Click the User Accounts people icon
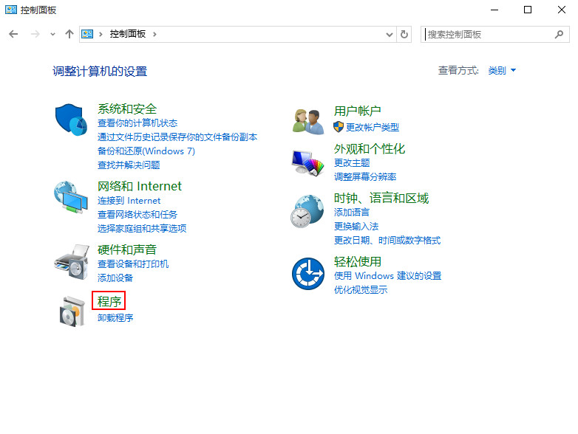 tap(308, 122)
